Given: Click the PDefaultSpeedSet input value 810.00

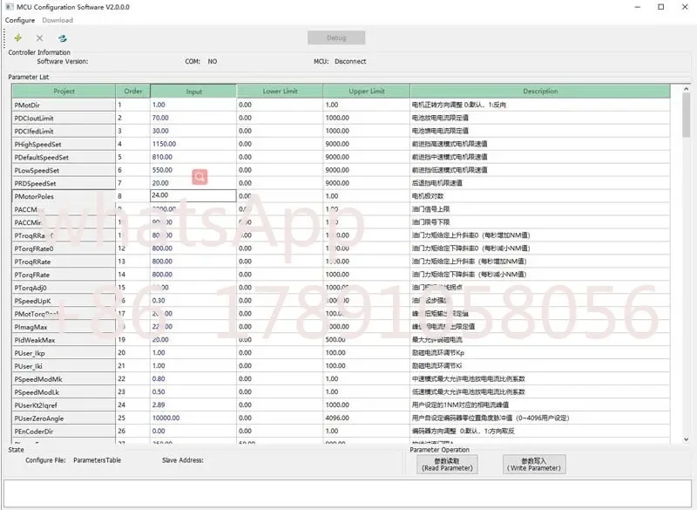Looking at the screenshot, I should point(162,157).
